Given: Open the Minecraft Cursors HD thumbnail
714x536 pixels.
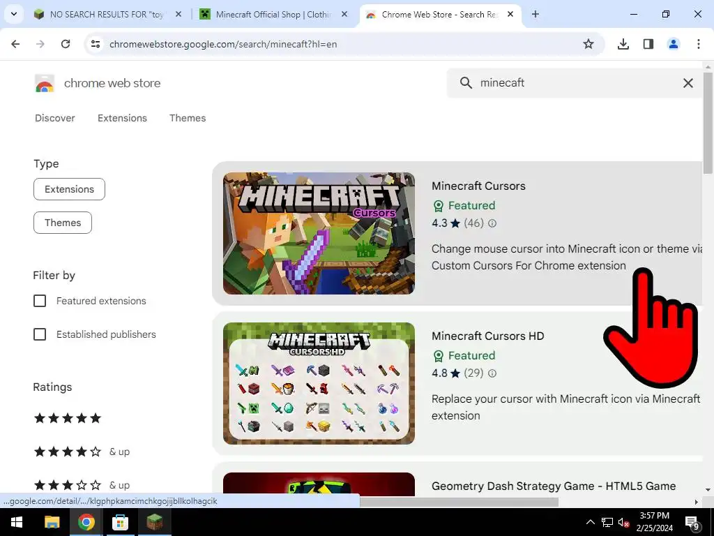Looking at the screenshot, I should pyautogui.click(x=319, y=383).
